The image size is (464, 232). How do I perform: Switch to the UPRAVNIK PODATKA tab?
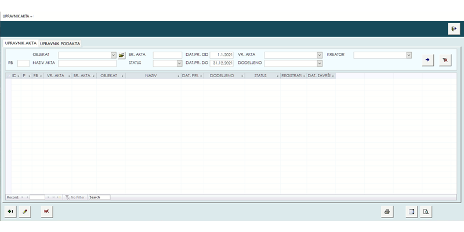coord(60,43)
